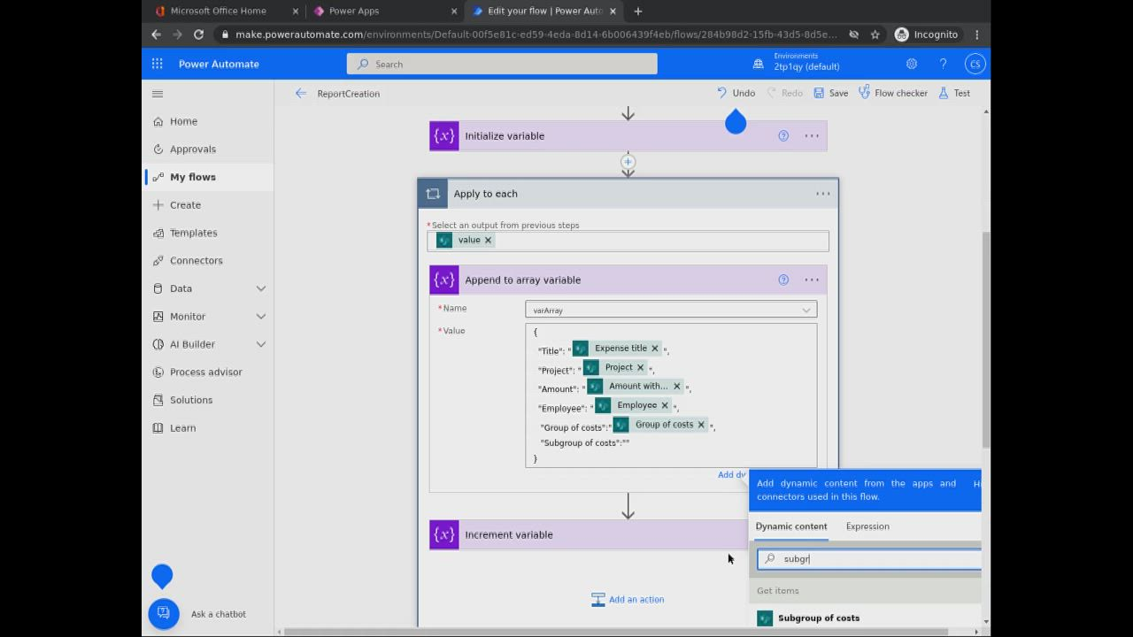Open the varArray Name dropdown
This screenshot has height=637, width=1133.
[x=671, y=311]
